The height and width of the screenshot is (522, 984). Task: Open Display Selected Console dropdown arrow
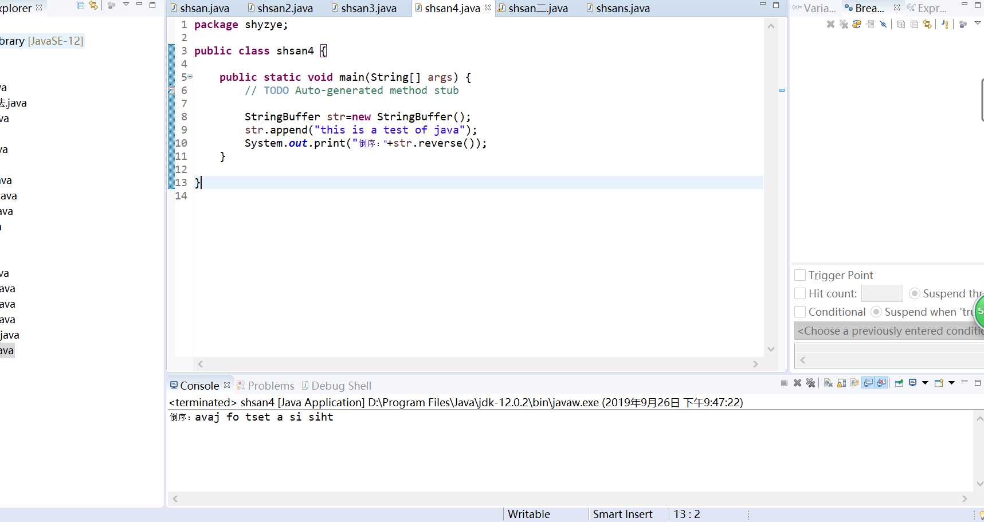point(925,383)
